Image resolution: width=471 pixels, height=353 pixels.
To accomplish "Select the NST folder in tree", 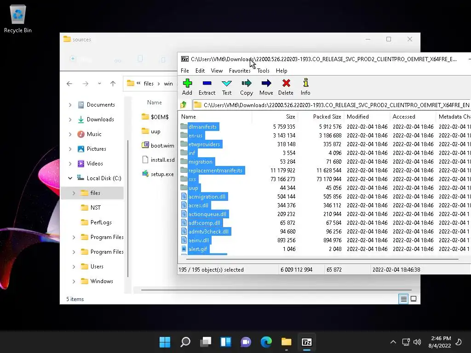I will click(95, 208).
